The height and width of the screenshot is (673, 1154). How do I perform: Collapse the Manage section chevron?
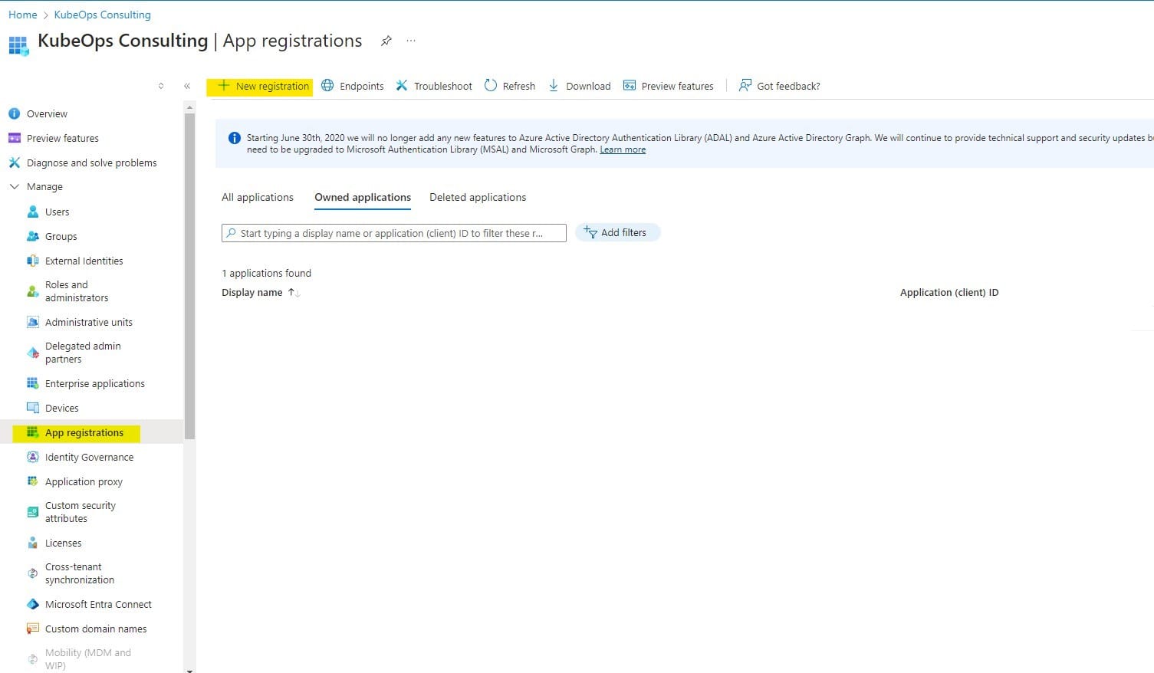coord(14,186)
